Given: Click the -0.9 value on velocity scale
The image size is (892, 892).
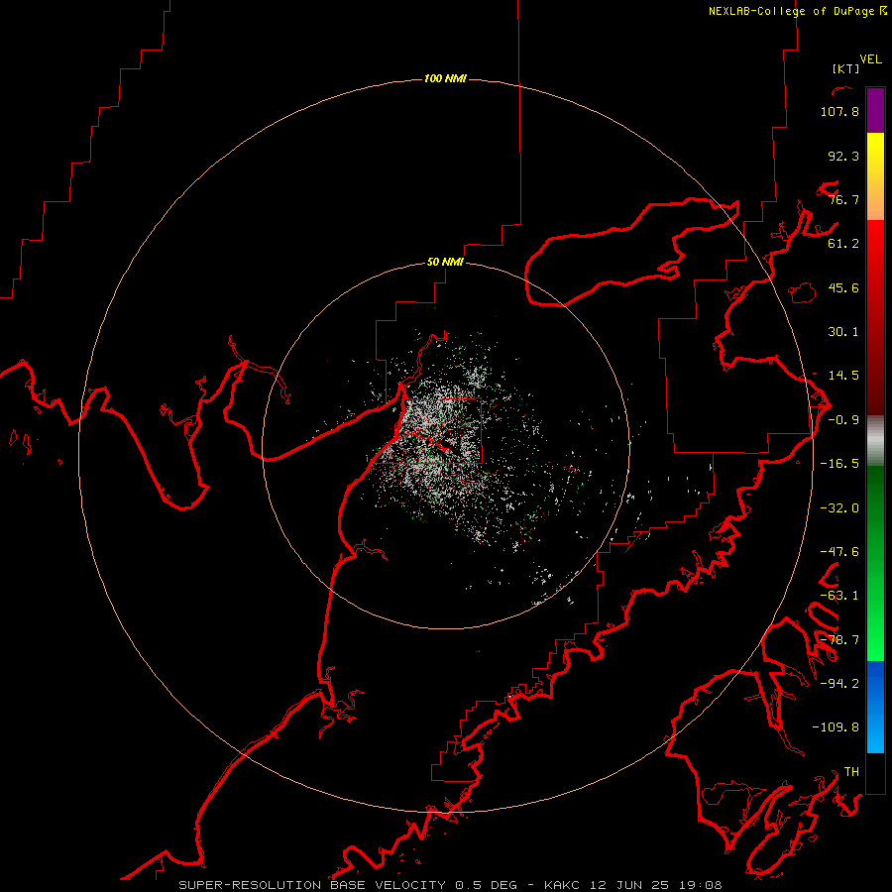Looking at the screenshot, I should [x=843, y=420].
